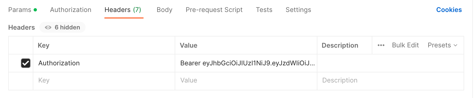Uncheck the Authorization header checkbox

(x=26, y=63)
